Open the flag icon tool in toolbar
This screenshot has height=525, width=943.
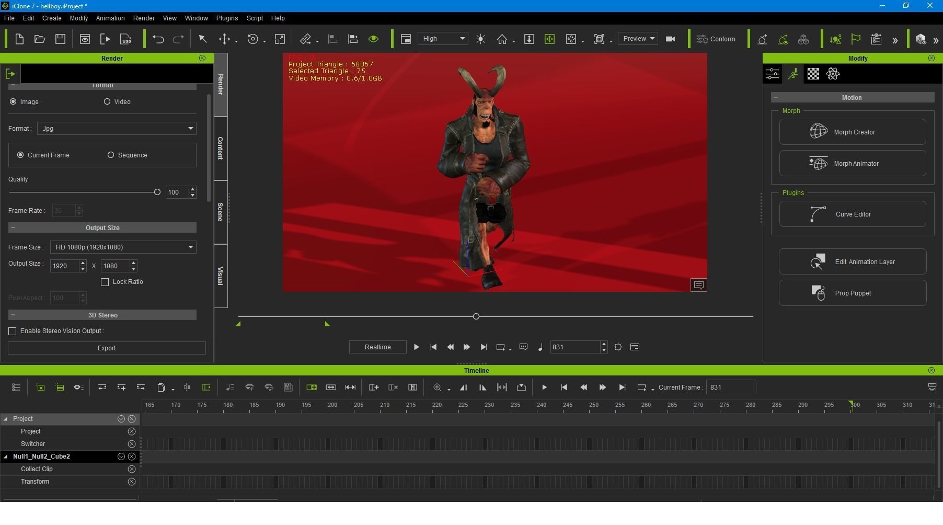pyautogui.click(x=856, y=39)
